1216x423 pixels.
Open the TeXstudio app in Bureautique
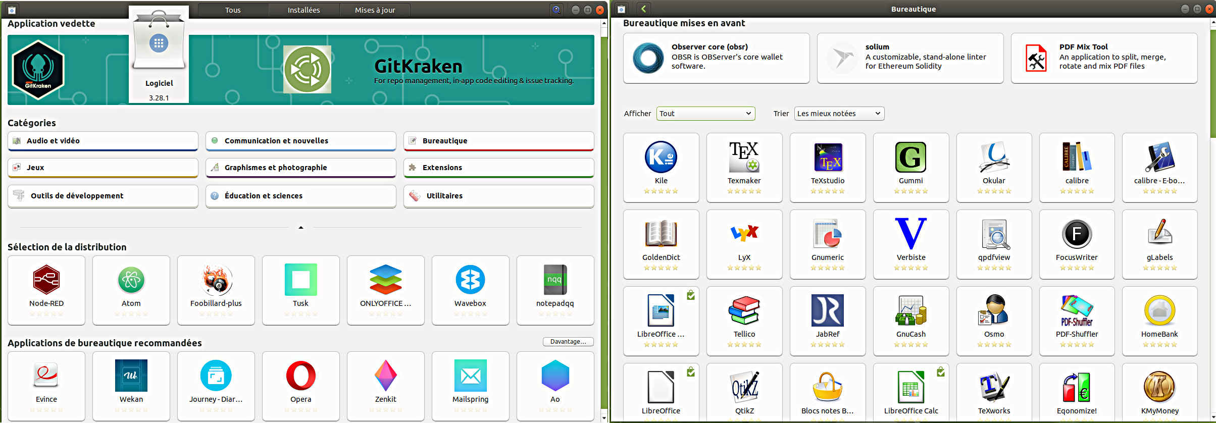point(828,168)
